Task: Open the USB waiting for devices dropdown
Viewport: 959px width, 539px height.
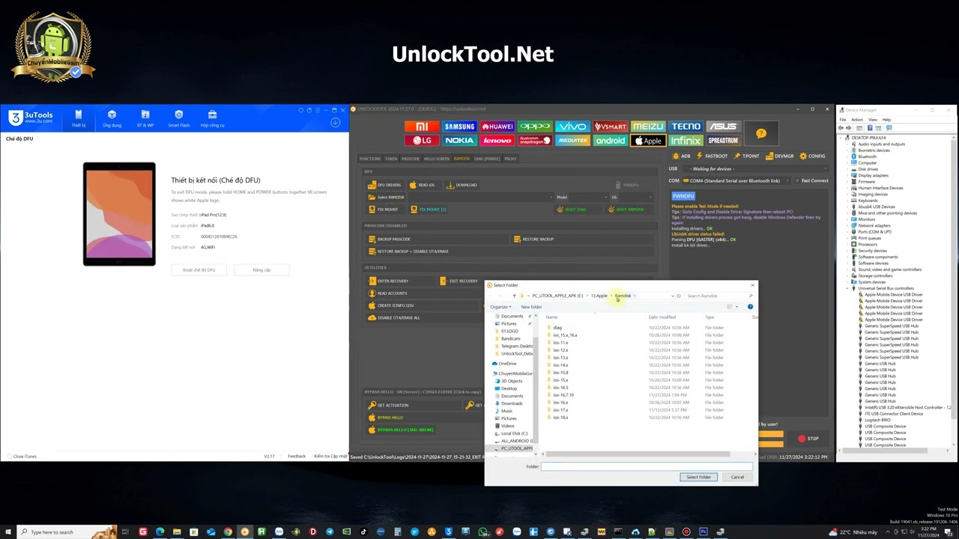Action: coord(754,168)
